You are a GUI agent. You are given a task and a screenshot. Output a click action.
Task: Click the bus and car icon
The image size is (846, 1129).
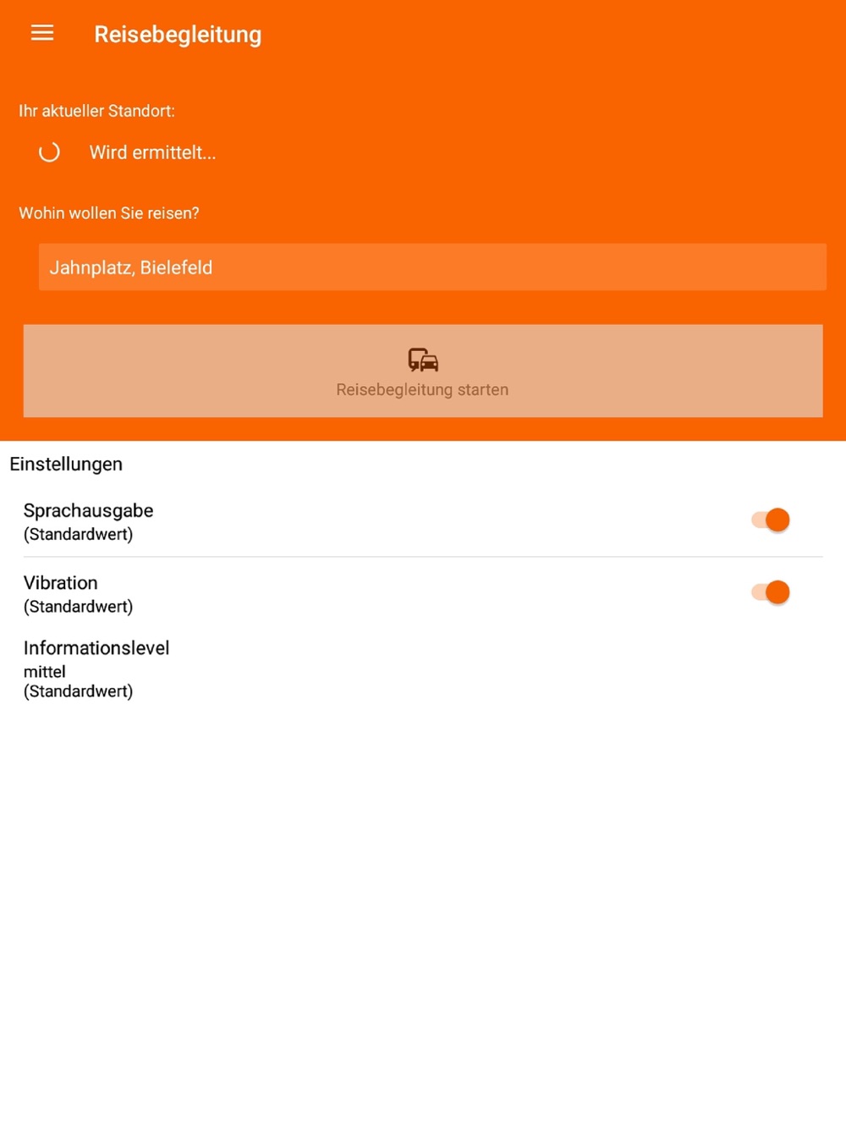[x=423, y=360]
